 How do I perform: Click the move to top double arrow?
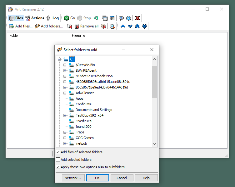(137, 26)
